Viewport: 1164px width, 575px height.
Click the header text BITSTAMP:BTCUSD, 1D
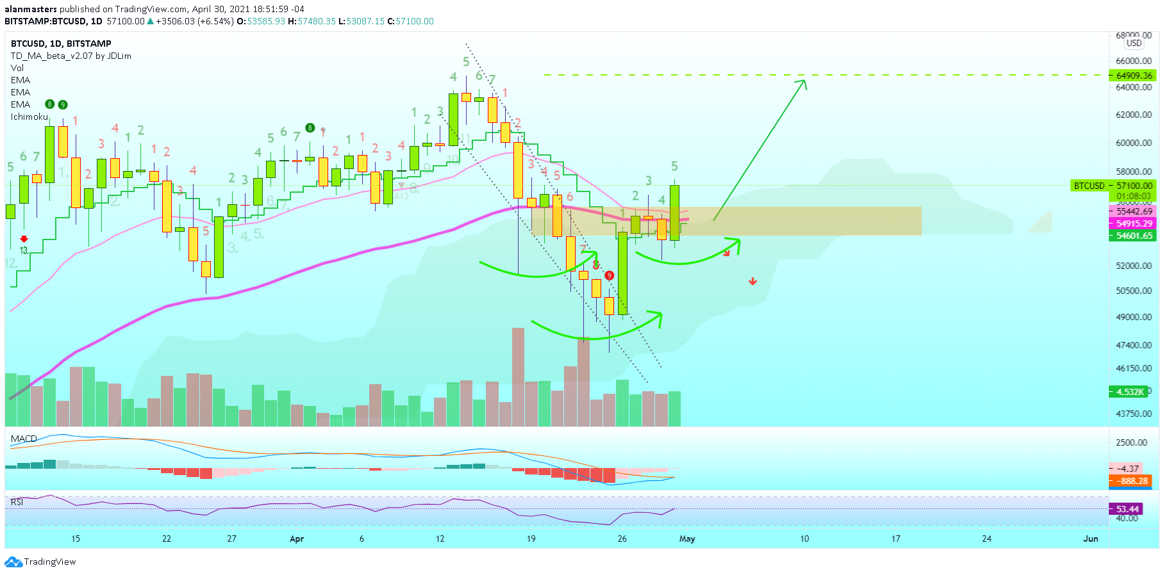tap(53, 21)
